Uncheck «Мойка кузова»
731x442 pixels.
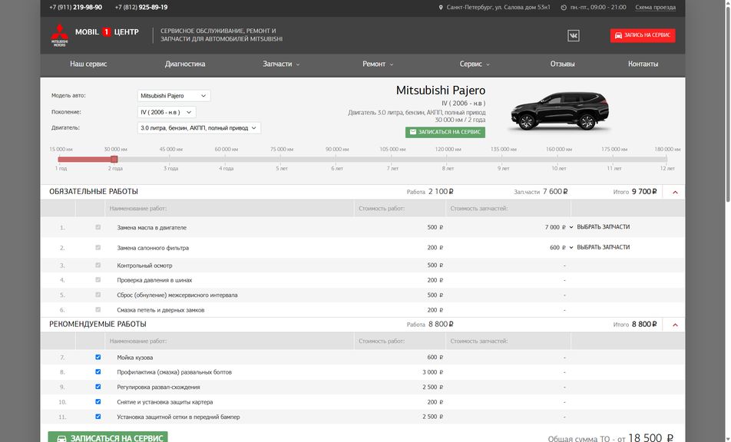click(x=98, y=358)
